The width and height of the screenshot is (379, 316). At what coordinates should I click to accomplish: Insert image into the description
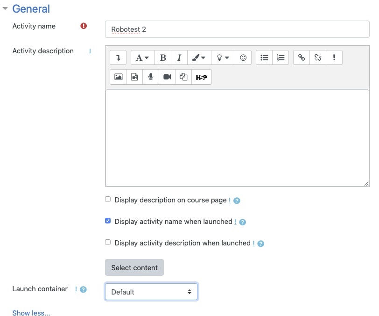click(x=118, y=77)
